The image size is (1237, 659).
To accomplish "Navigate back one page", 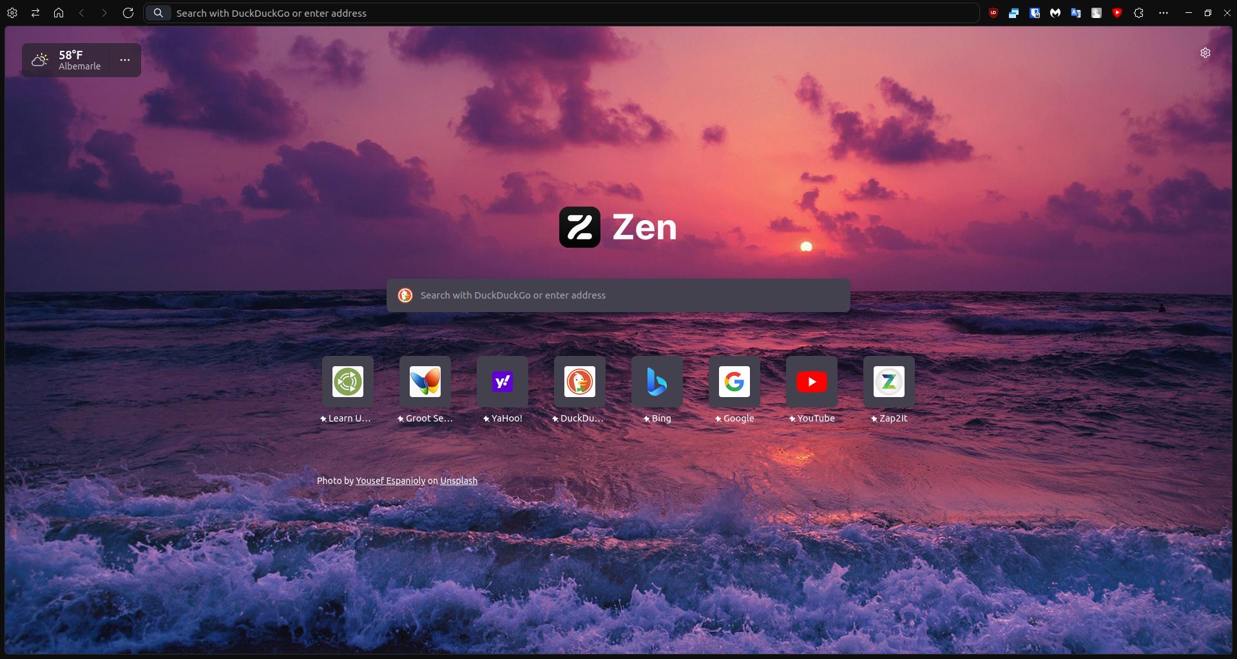I will click(82, 13).
